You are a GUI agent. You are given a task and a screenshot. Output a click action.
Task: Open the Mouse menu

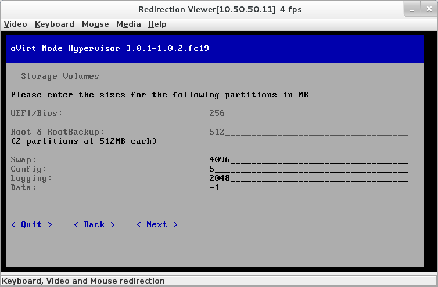95,24
